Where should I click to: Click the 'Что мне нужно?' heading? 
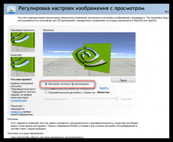(21, 79)
